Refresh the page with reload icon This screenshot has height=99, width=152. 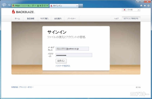coord(45,6)
